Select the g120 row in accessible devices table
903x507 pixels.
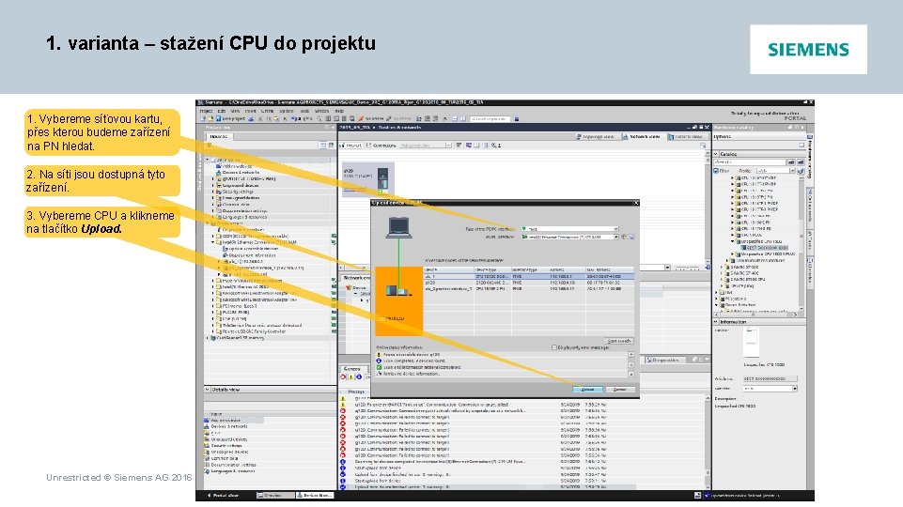point(529,283)
